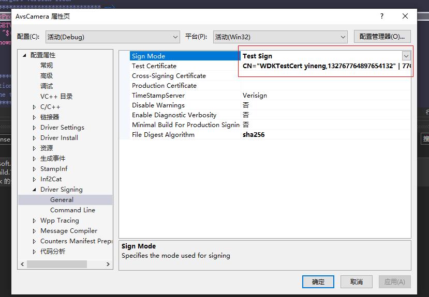
Task: Select the Message Compiler tree label
Action: click(x=69, y=231)
